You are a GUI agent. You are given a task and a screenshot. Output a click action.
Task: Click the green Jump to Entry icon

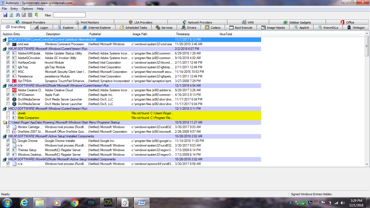(x=37, y=15)
